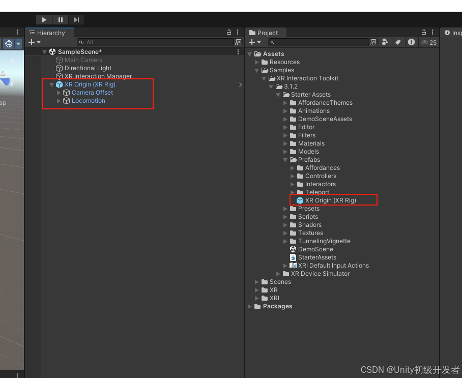
Task: Click Search by Type icon
Action: 385,42
